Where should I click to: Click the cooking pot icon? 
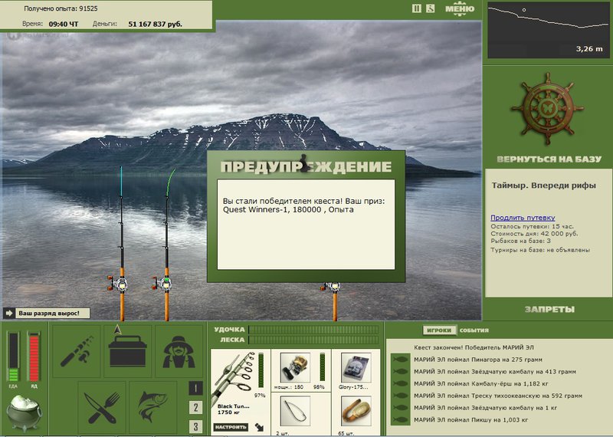pyautogui.click(x=24, y=413)
